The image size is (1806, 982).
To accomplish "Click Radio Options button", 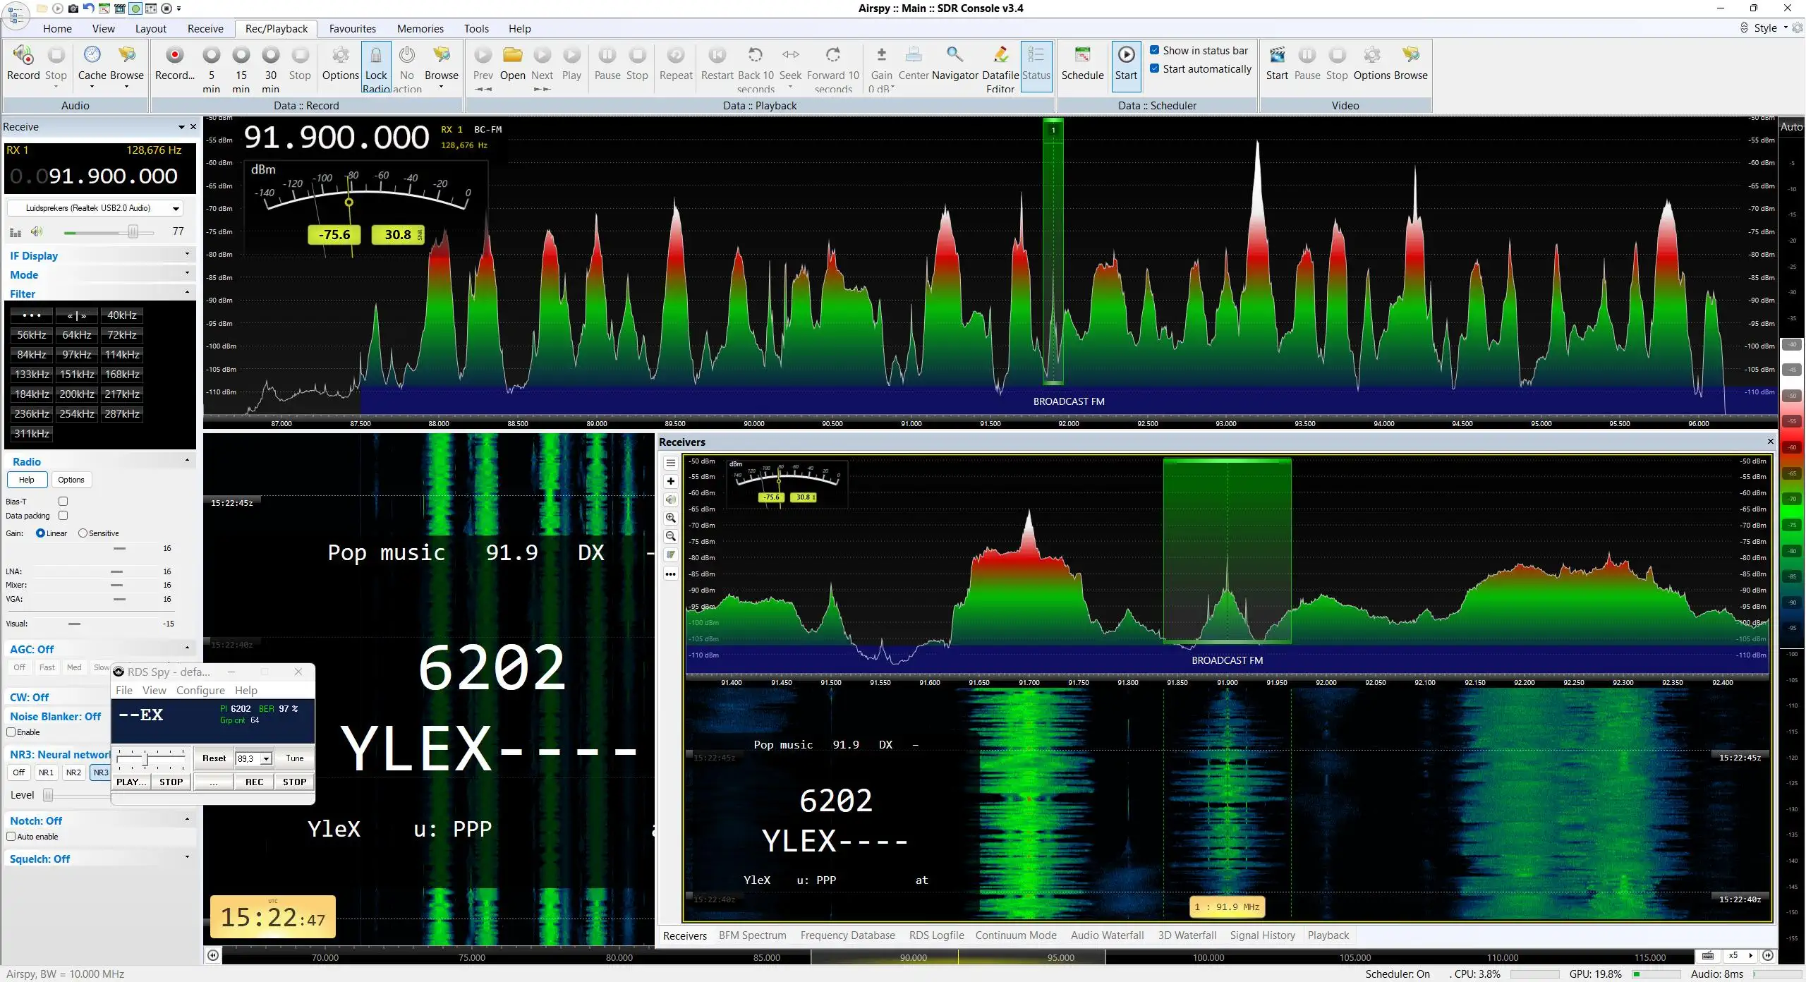I will [x=71, y=480].
